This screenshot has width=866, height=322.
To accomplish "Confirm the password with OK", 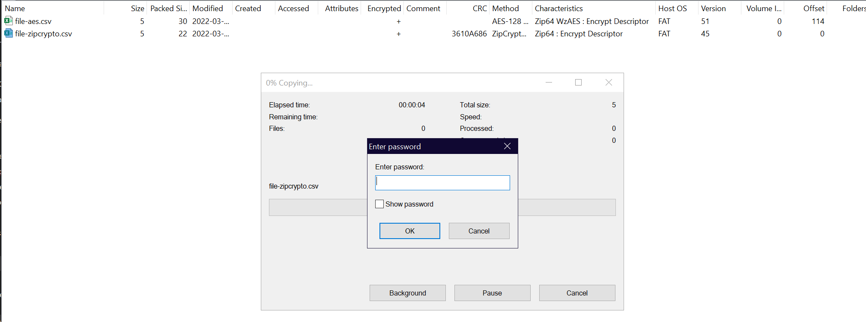I will [x=409, y=231].
